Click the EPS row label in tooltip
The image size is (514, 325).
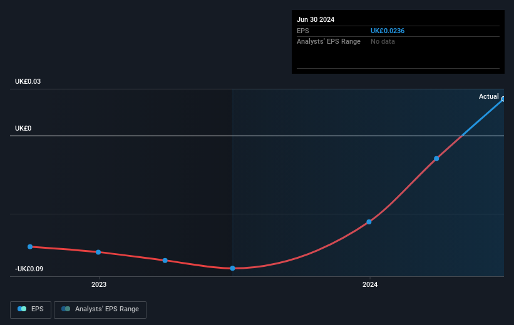click(x=303, y=31)
